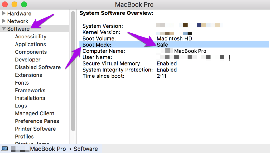Open the Installations history
This screenshot has width=270, height=153.
[30, 98]
